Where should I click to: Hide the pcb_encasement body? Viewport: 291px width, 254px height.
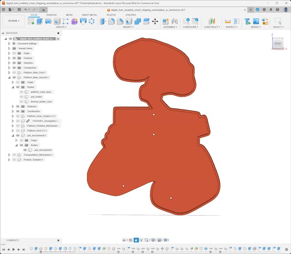pyautogui.click(x=25, y=150)
